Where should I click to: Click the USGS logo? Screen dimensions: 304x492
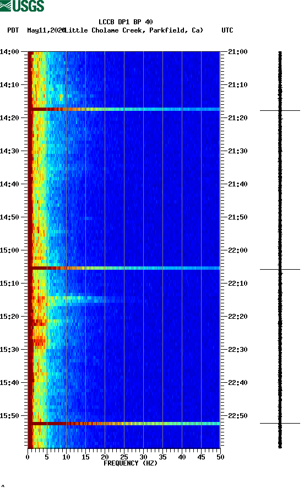click(x=22, y=6)
